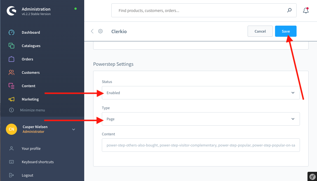Collapse the Casper Nielsen user menu
Screen dimensions: 317x181
tap(74, 129)
